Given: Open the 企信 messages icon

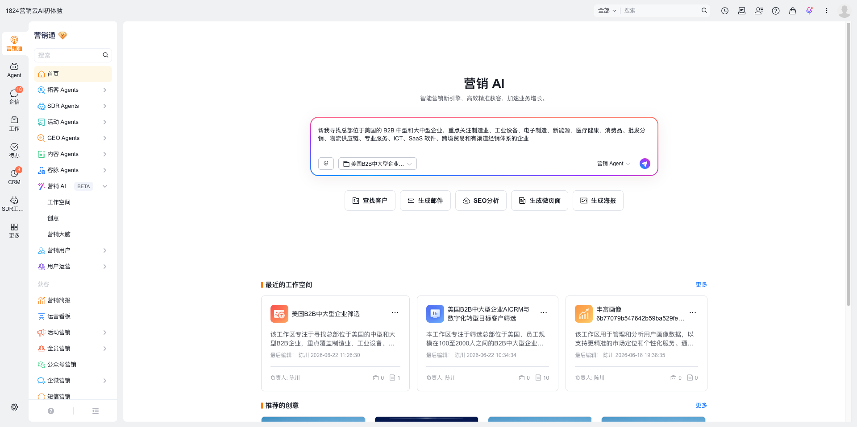Looking at the screenshot, I should 14,97.
